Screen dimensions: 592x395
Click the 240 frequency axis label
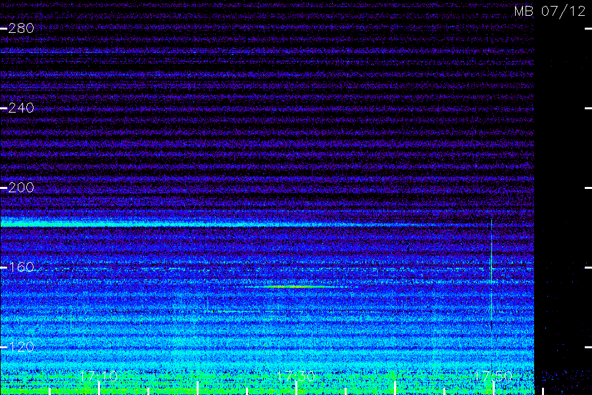tap(21, 108)
